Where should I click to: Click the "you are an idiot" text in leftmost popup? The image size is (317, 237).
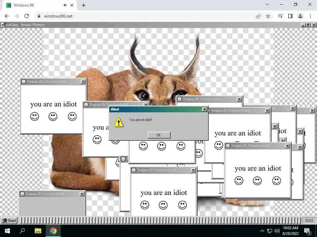coord(54,104)
